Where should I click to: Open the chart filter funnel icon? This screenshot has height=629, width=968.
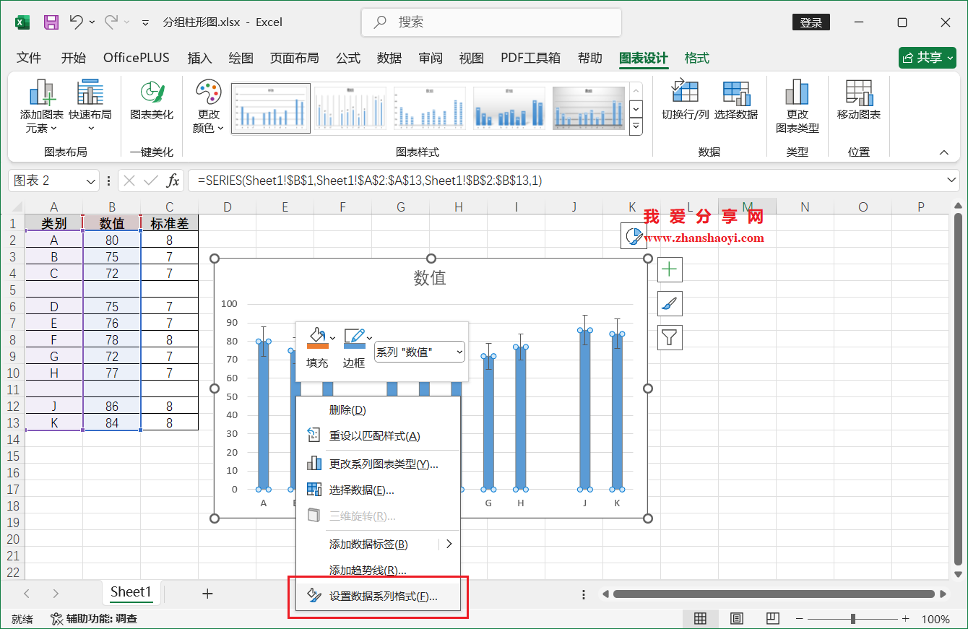pyautogui.click(x=669, y=337)
